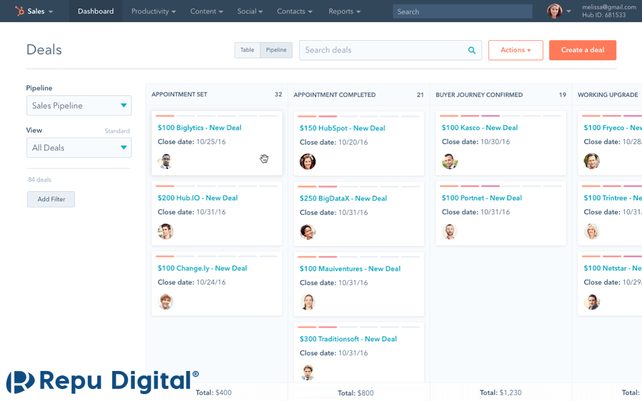Image resolution: width=642 pixels, height=401 pixels.
Task: Click stage progress bar on Kasco card
Action: point(501,116)
